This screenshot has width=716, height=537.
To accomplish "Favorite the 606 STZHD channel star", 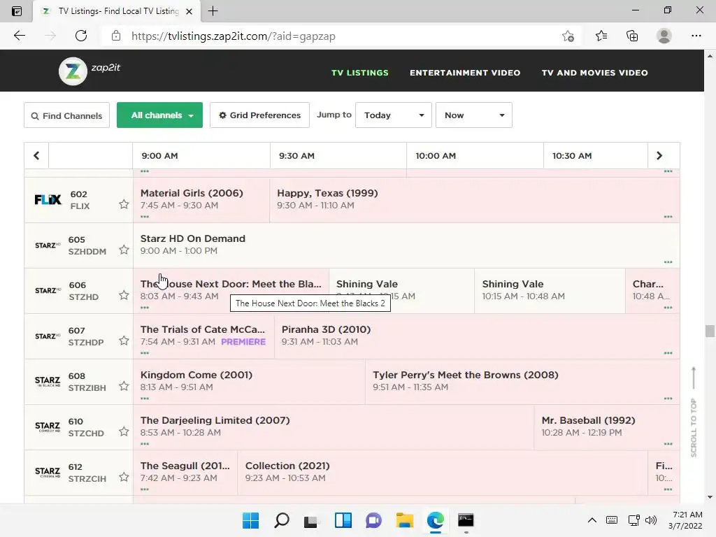I will pos(124,295).
